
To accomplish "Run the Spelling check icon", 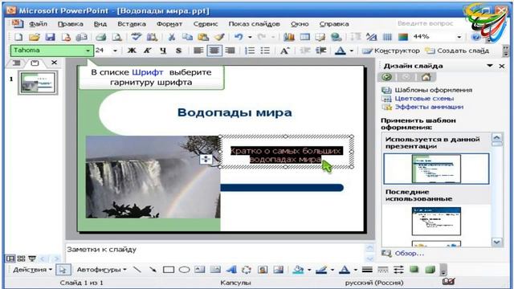I will pos(136,37).
